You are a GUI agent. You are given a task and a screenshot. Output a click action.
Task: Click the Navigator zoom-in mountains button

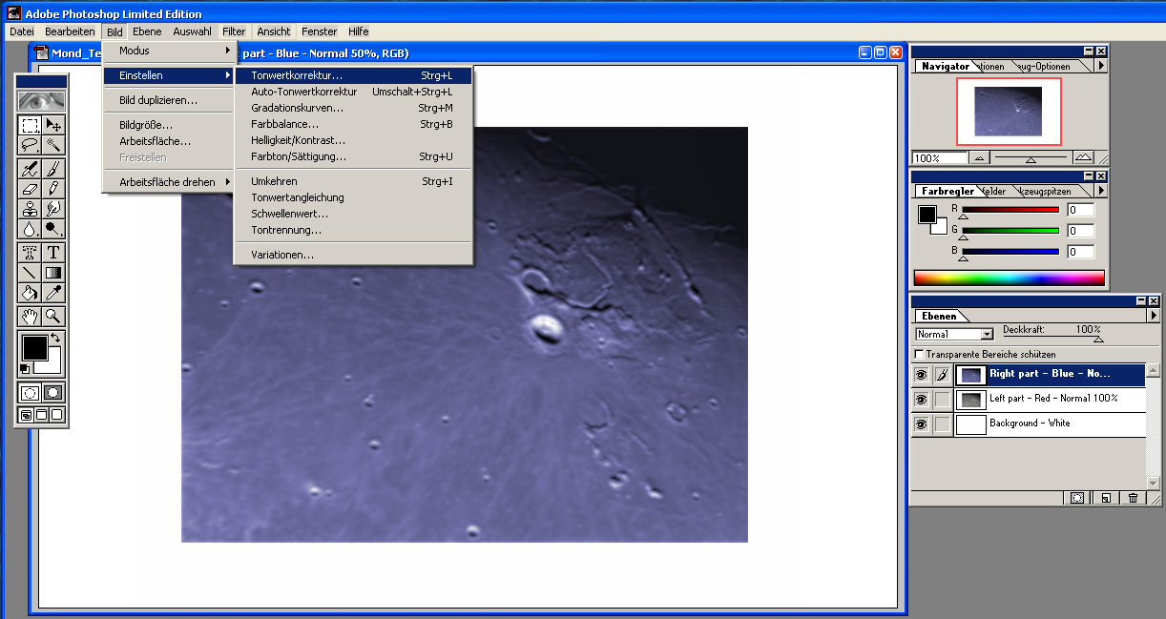tap(1083, 157)
